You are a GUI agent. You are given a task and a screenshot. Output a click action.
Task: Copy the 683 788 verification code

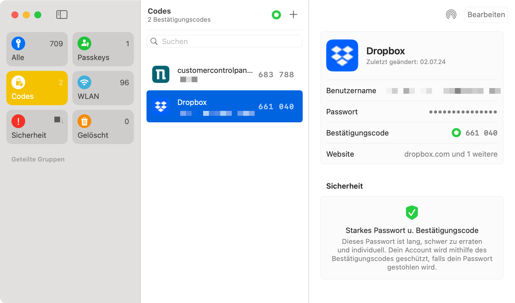coord(276,75)
